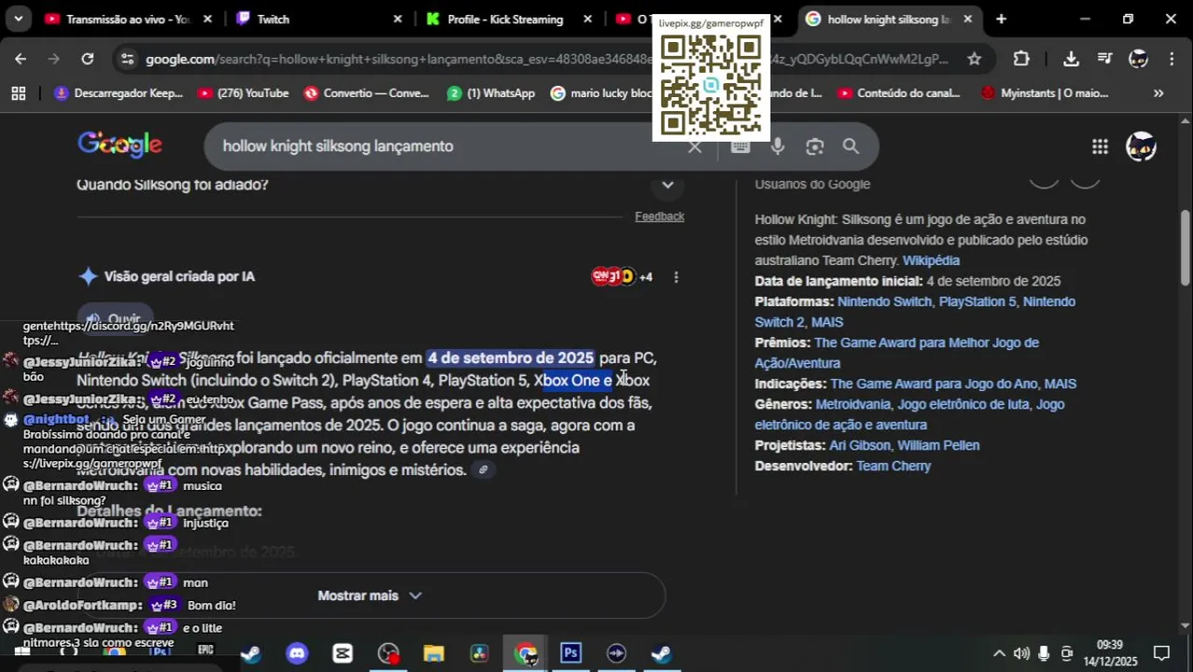Go back to previous page
Image resolution: width=1193 pixels, height=672 pixels.
(21, 59)
